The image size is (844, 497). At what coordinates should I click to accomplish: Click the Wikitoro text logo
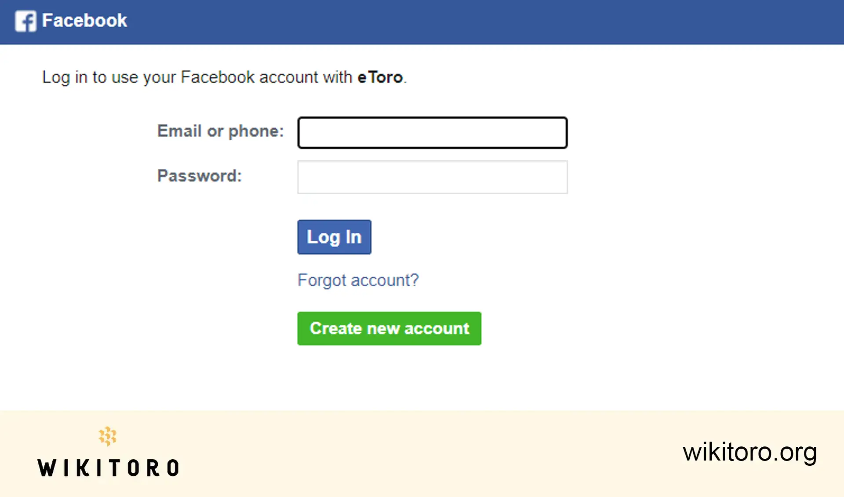point(108,467)
